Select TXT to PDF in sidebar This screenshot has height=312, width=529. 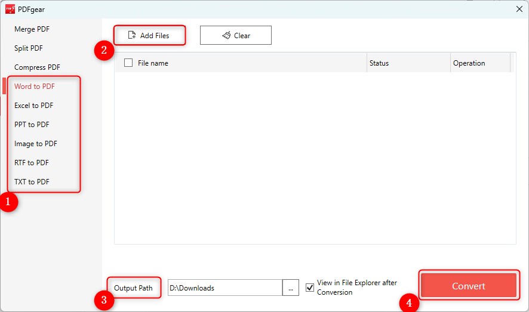click(32, 182)
